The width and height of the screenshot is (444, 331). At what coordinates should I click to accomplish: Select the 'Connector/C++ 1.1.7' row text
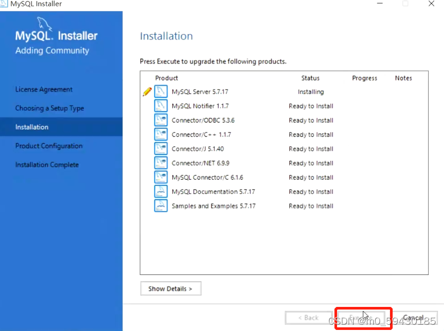tap(201, 135)
